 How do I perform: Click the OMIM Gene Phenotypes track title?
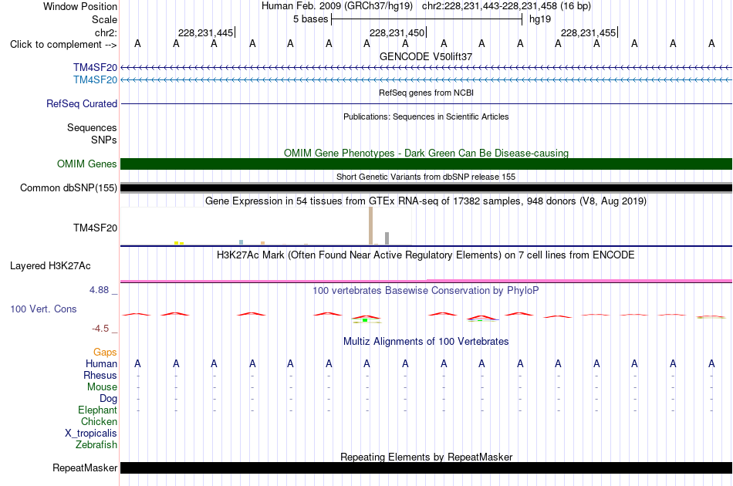click(x=427, y=153)
